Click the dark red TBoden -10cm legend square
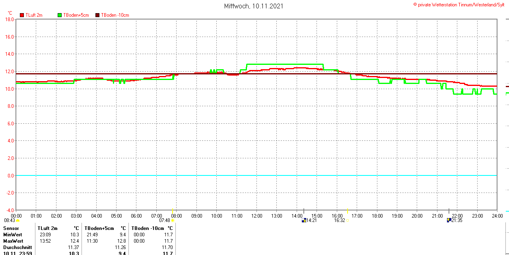The width and height of the screenshot is (509, 255). click(x=97, y=15)
